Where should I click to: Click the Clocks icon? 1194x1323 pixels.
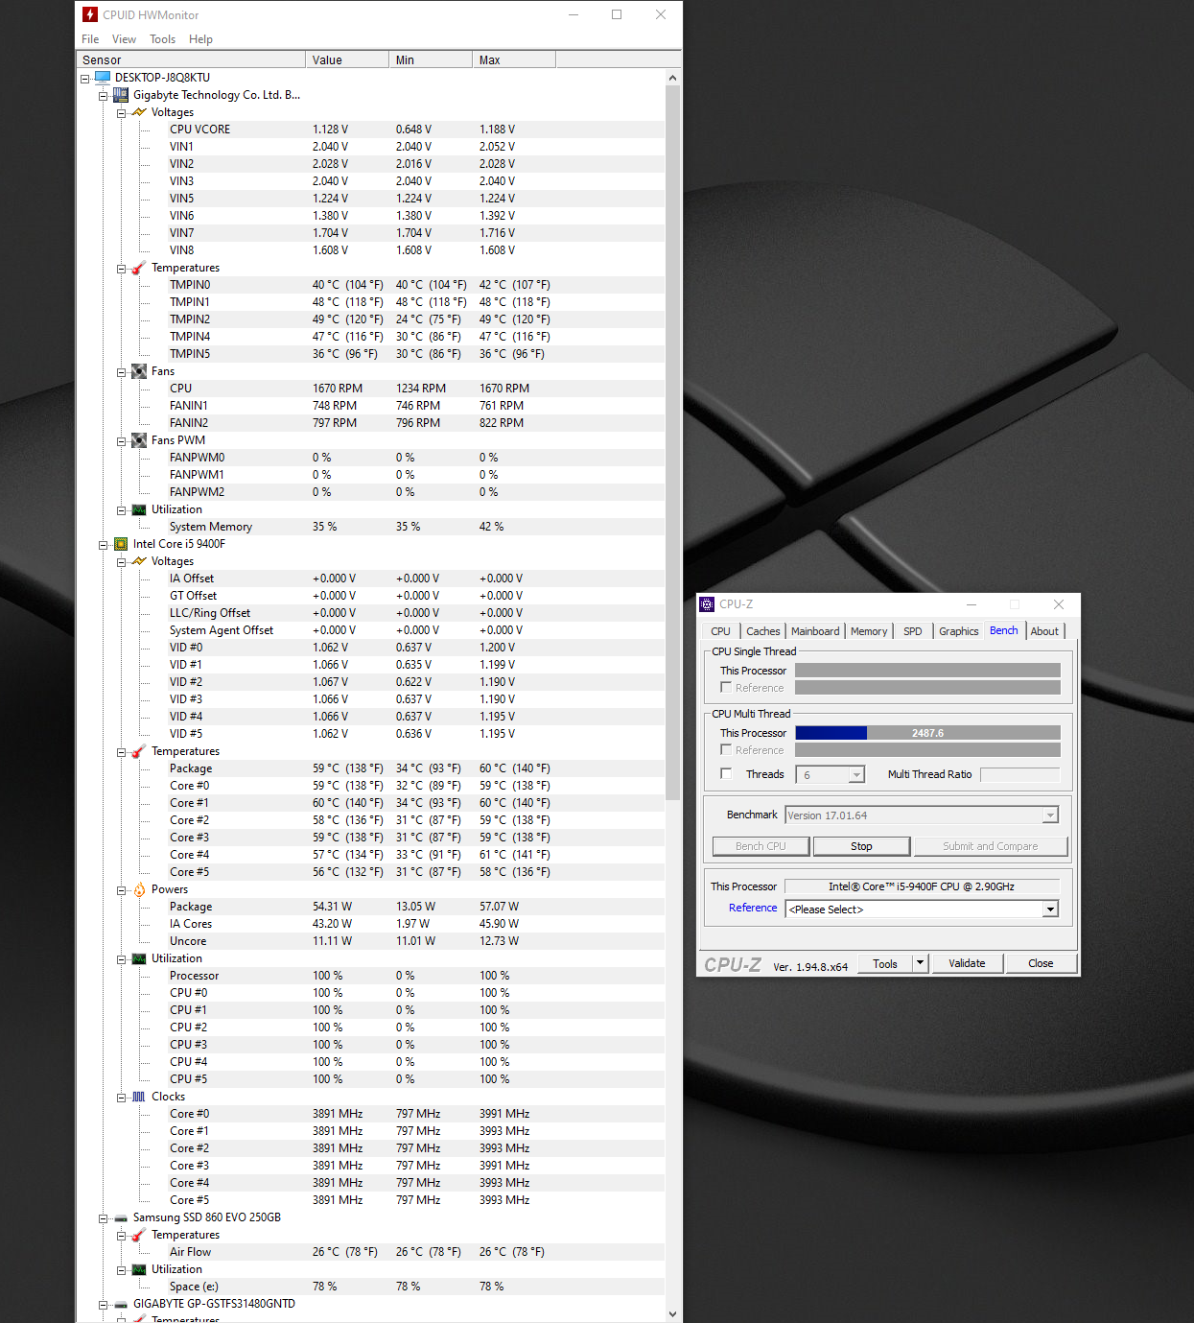[139, 1097]
